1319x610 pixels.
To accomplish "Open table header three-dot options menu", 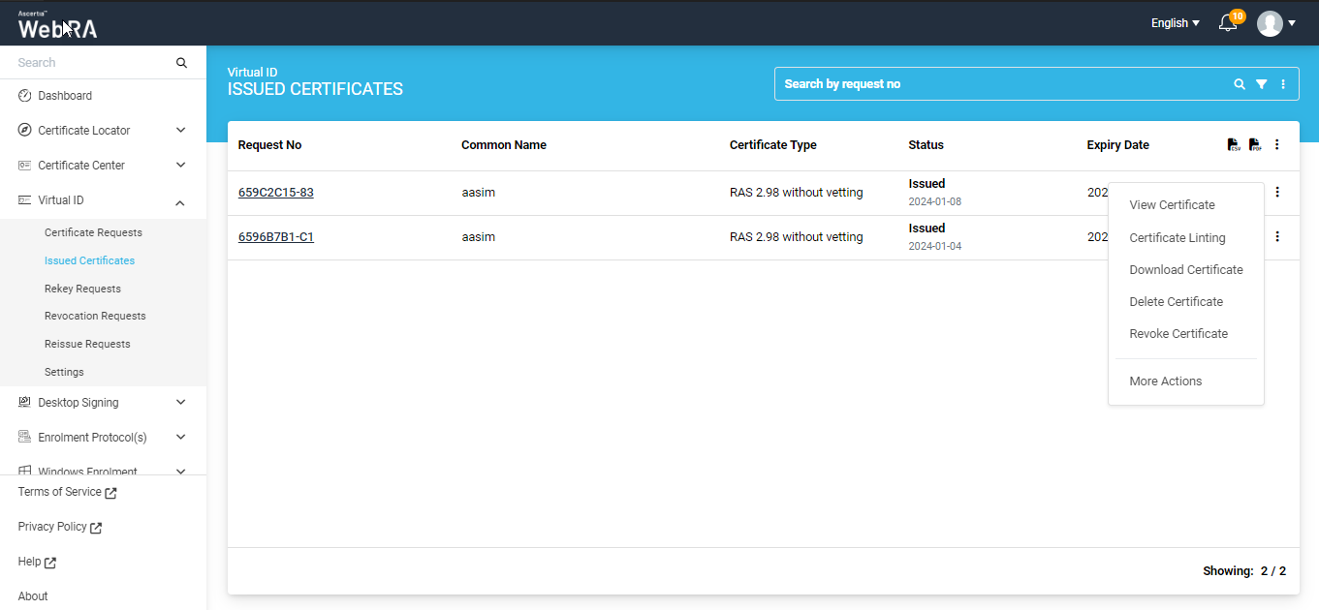I will 1277,145.
